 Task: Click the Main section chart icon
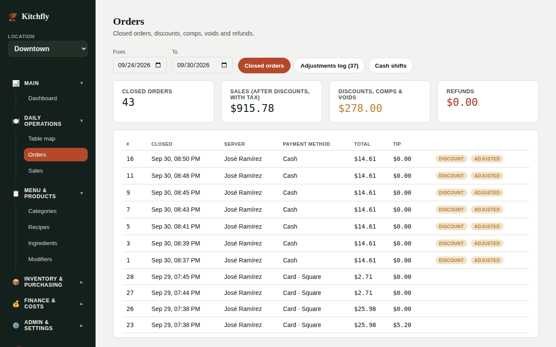point(16,83)
